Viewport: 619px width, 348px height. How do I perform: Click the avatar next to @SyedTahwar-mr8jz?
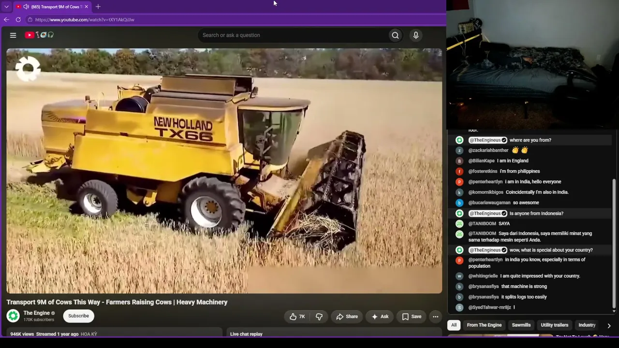tap(459, 307)
